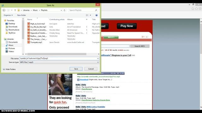Expand the File name dropdown
The image size is (202, 113).
[98, 58]
